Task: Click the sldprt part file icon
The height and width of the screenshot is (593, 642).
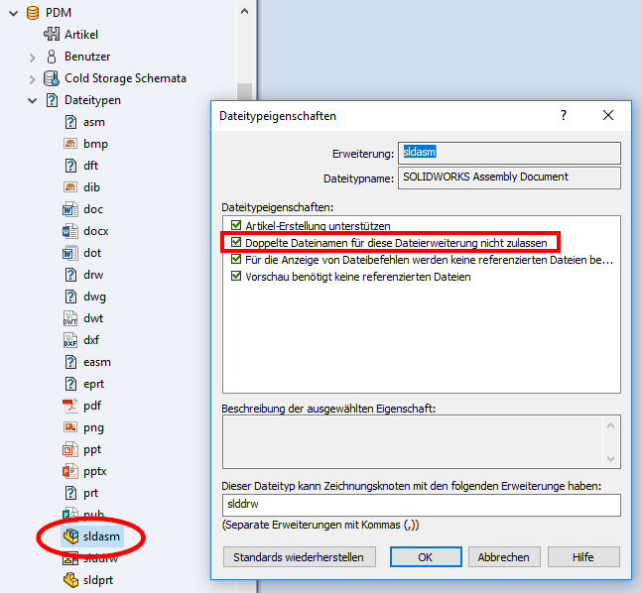Action: (70, 580)
